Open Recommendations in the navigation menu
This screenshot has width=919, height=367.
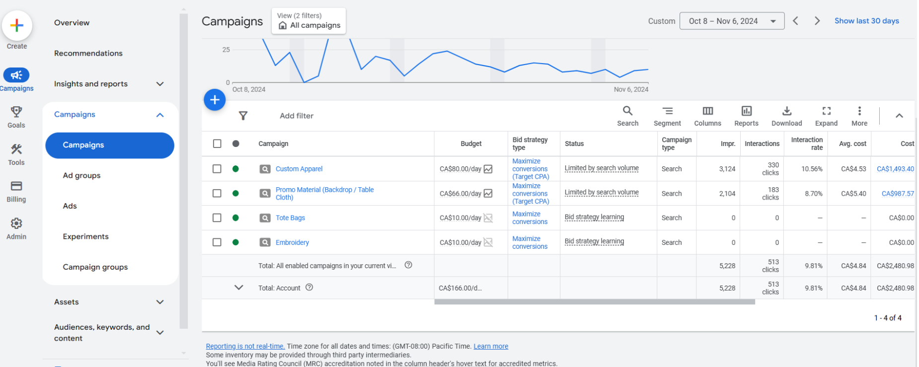point(88,53)
